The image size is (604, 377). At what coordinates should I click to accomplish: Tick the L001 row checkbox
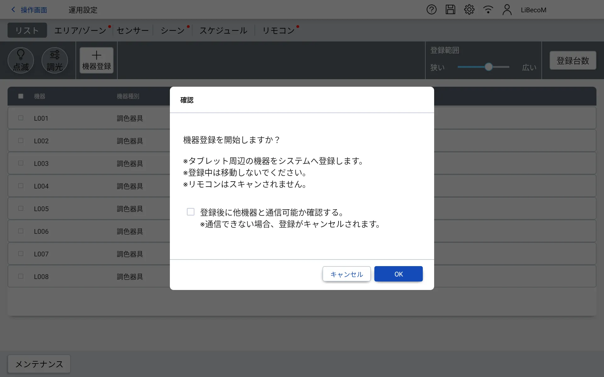[21, 118]
